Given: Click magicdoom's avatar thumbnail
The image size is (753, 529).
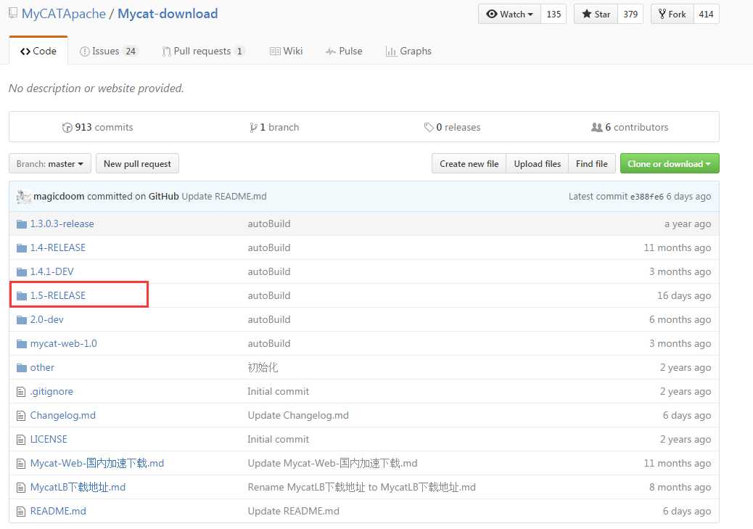Looking at the screenshot, I should 23,197.
